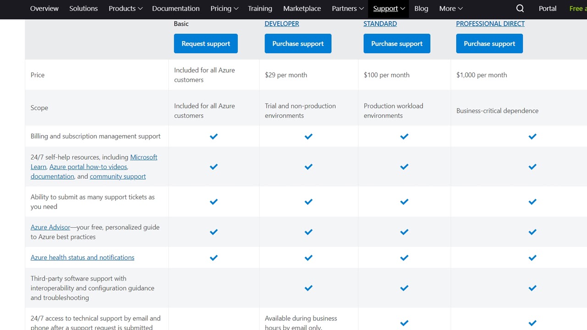Click Request support button for Basic

click(x=206, y=44)
